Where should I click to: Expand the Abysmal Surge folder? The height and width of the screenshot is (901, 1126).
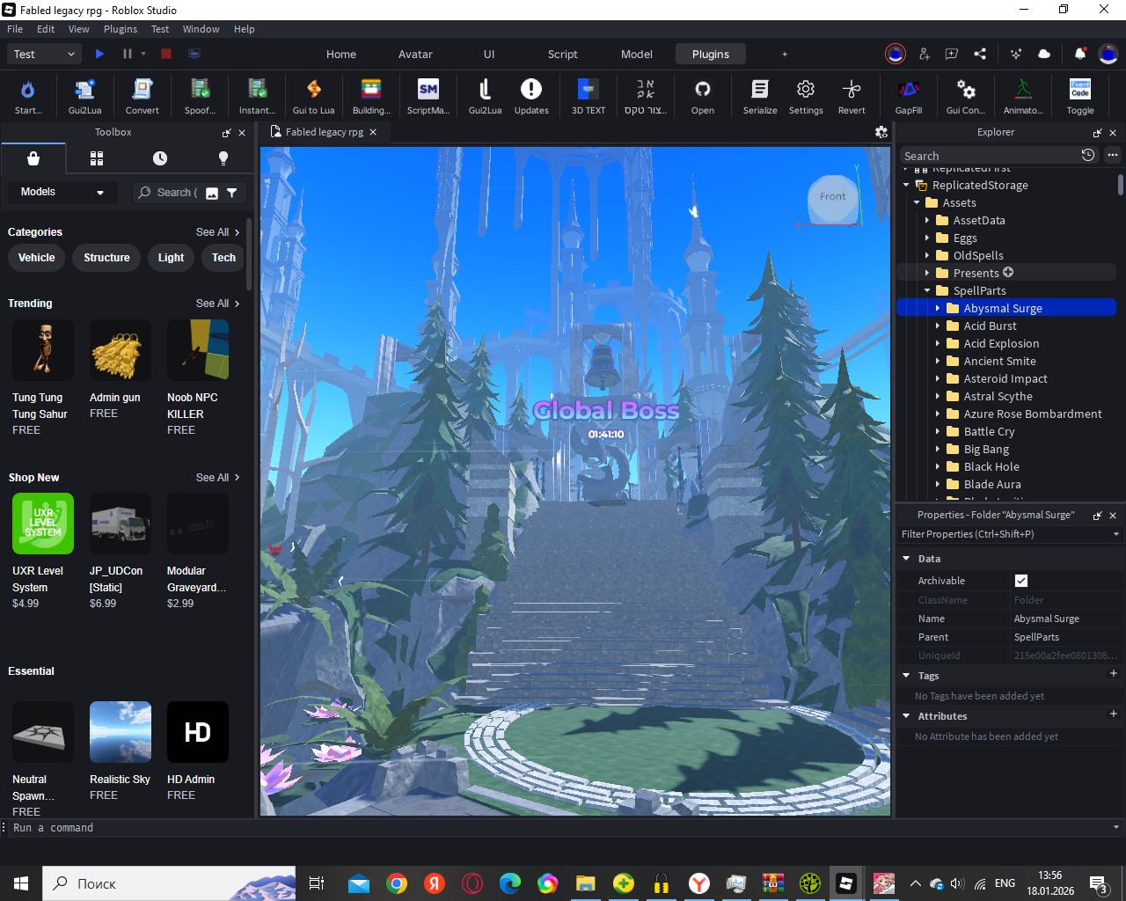938,308
